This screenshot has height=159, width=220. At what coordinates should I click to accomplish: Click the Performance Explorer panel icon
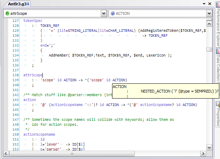tap(218, 5)
